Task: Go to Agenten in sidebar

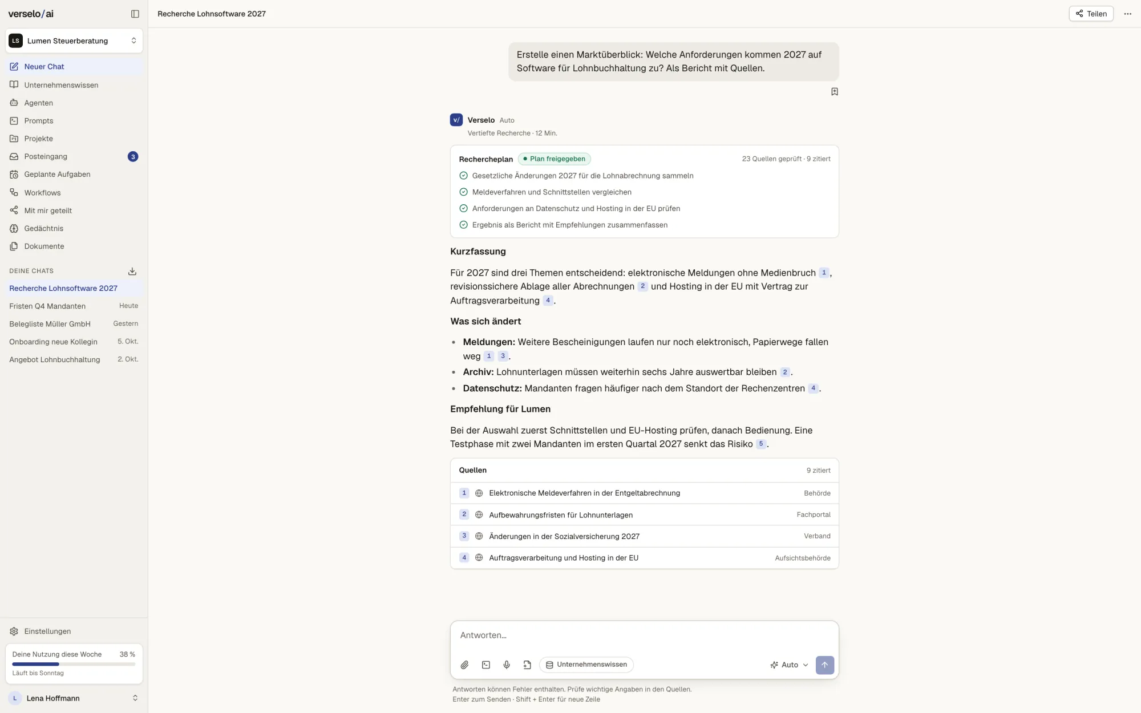Action: click(74, 103)
